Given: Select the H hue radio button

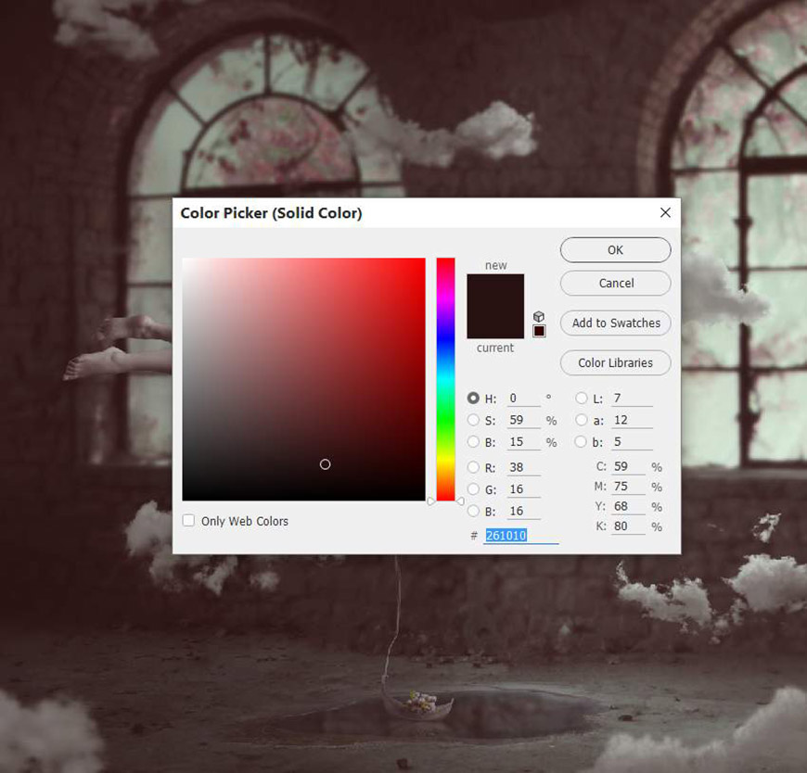Looking at the screenshot, I should pyautogui.click(x=473, y=398).
